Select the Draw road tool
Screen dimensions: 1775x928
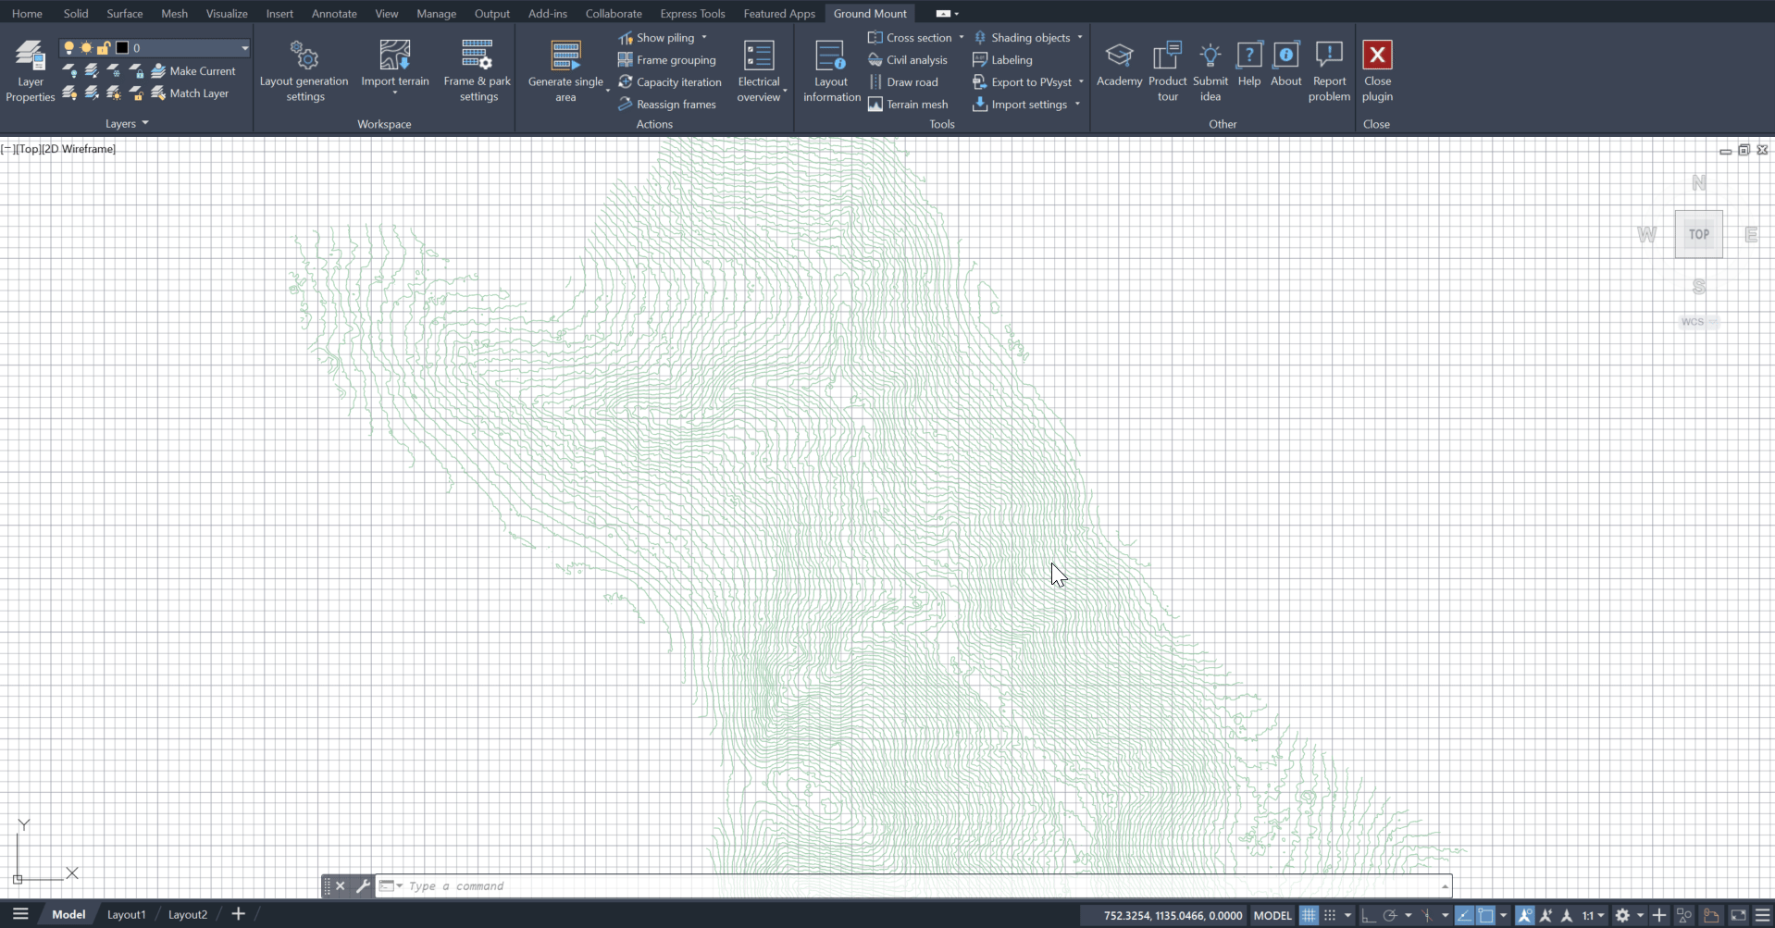tap(903, 82)
